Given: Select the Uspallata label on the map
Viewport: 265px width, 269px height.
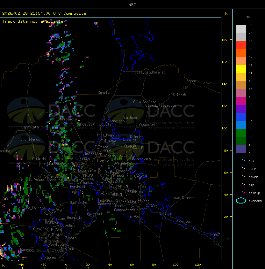Looking at the screenshot, I should (30, 127).
